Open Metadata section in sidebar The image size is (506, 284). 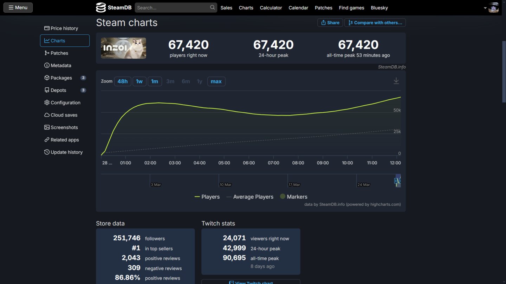pos(60,66)
